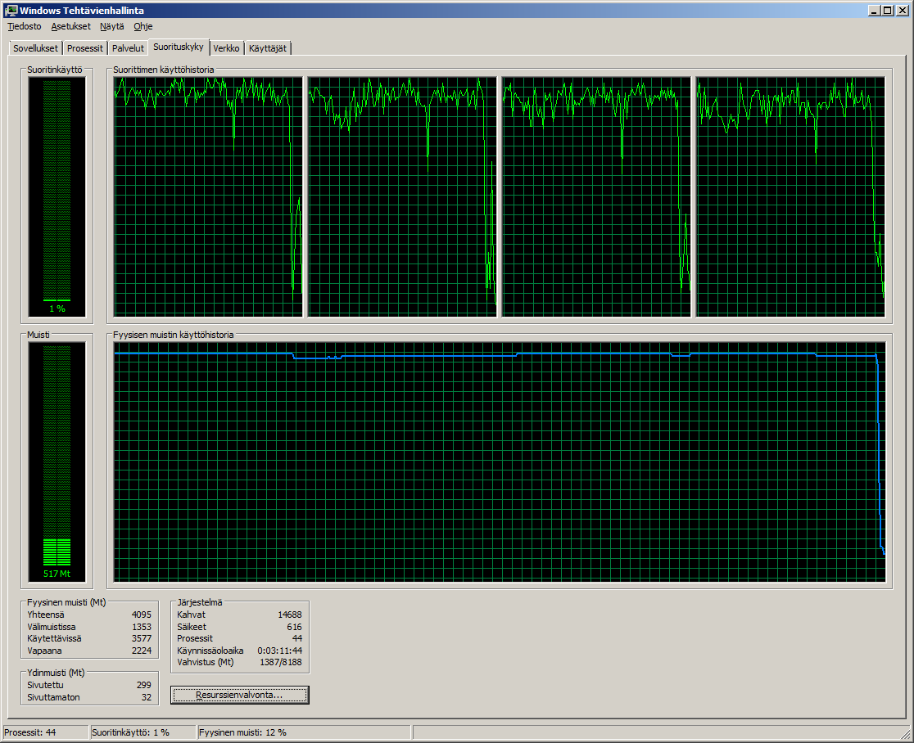Screen dimensions: 914x743
Task: Switch to the Sovellukset tab
Action: tap(35, 48)
